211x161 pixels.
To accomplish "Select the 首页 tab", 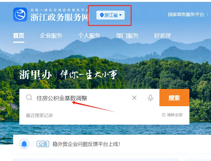I will (19, 36).
